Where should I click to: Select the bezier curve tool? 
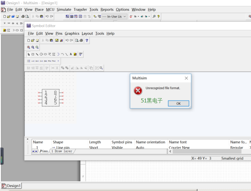coord(67,54)
